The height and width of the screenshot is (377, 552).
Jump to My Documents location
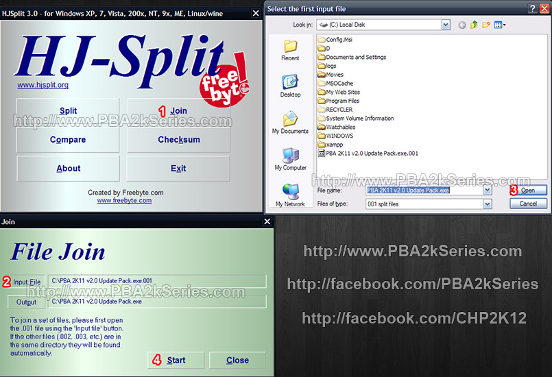pos(290,122)
